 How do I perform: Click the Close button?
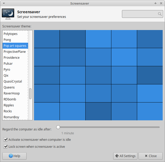(151, 156)
